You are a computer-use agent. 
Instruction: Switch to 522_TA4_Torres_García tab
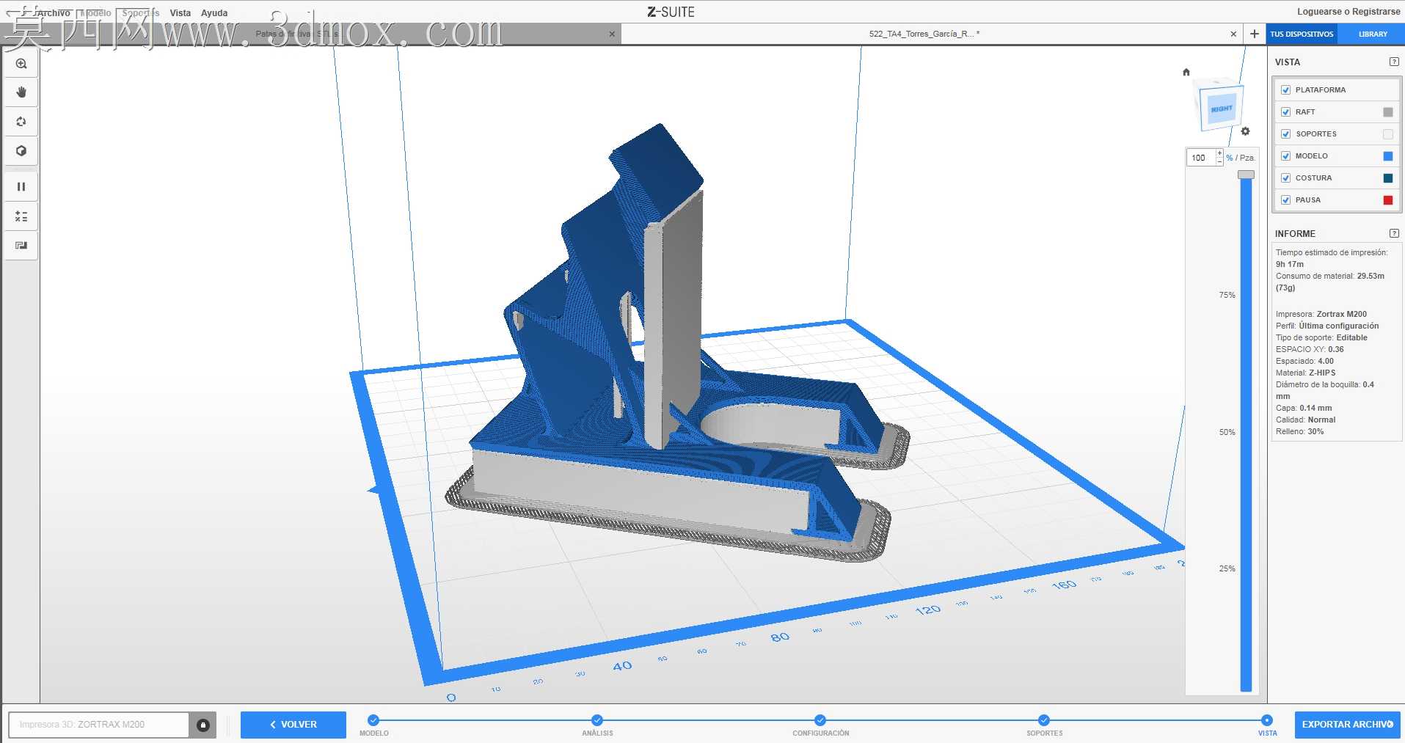click(924, 34)
